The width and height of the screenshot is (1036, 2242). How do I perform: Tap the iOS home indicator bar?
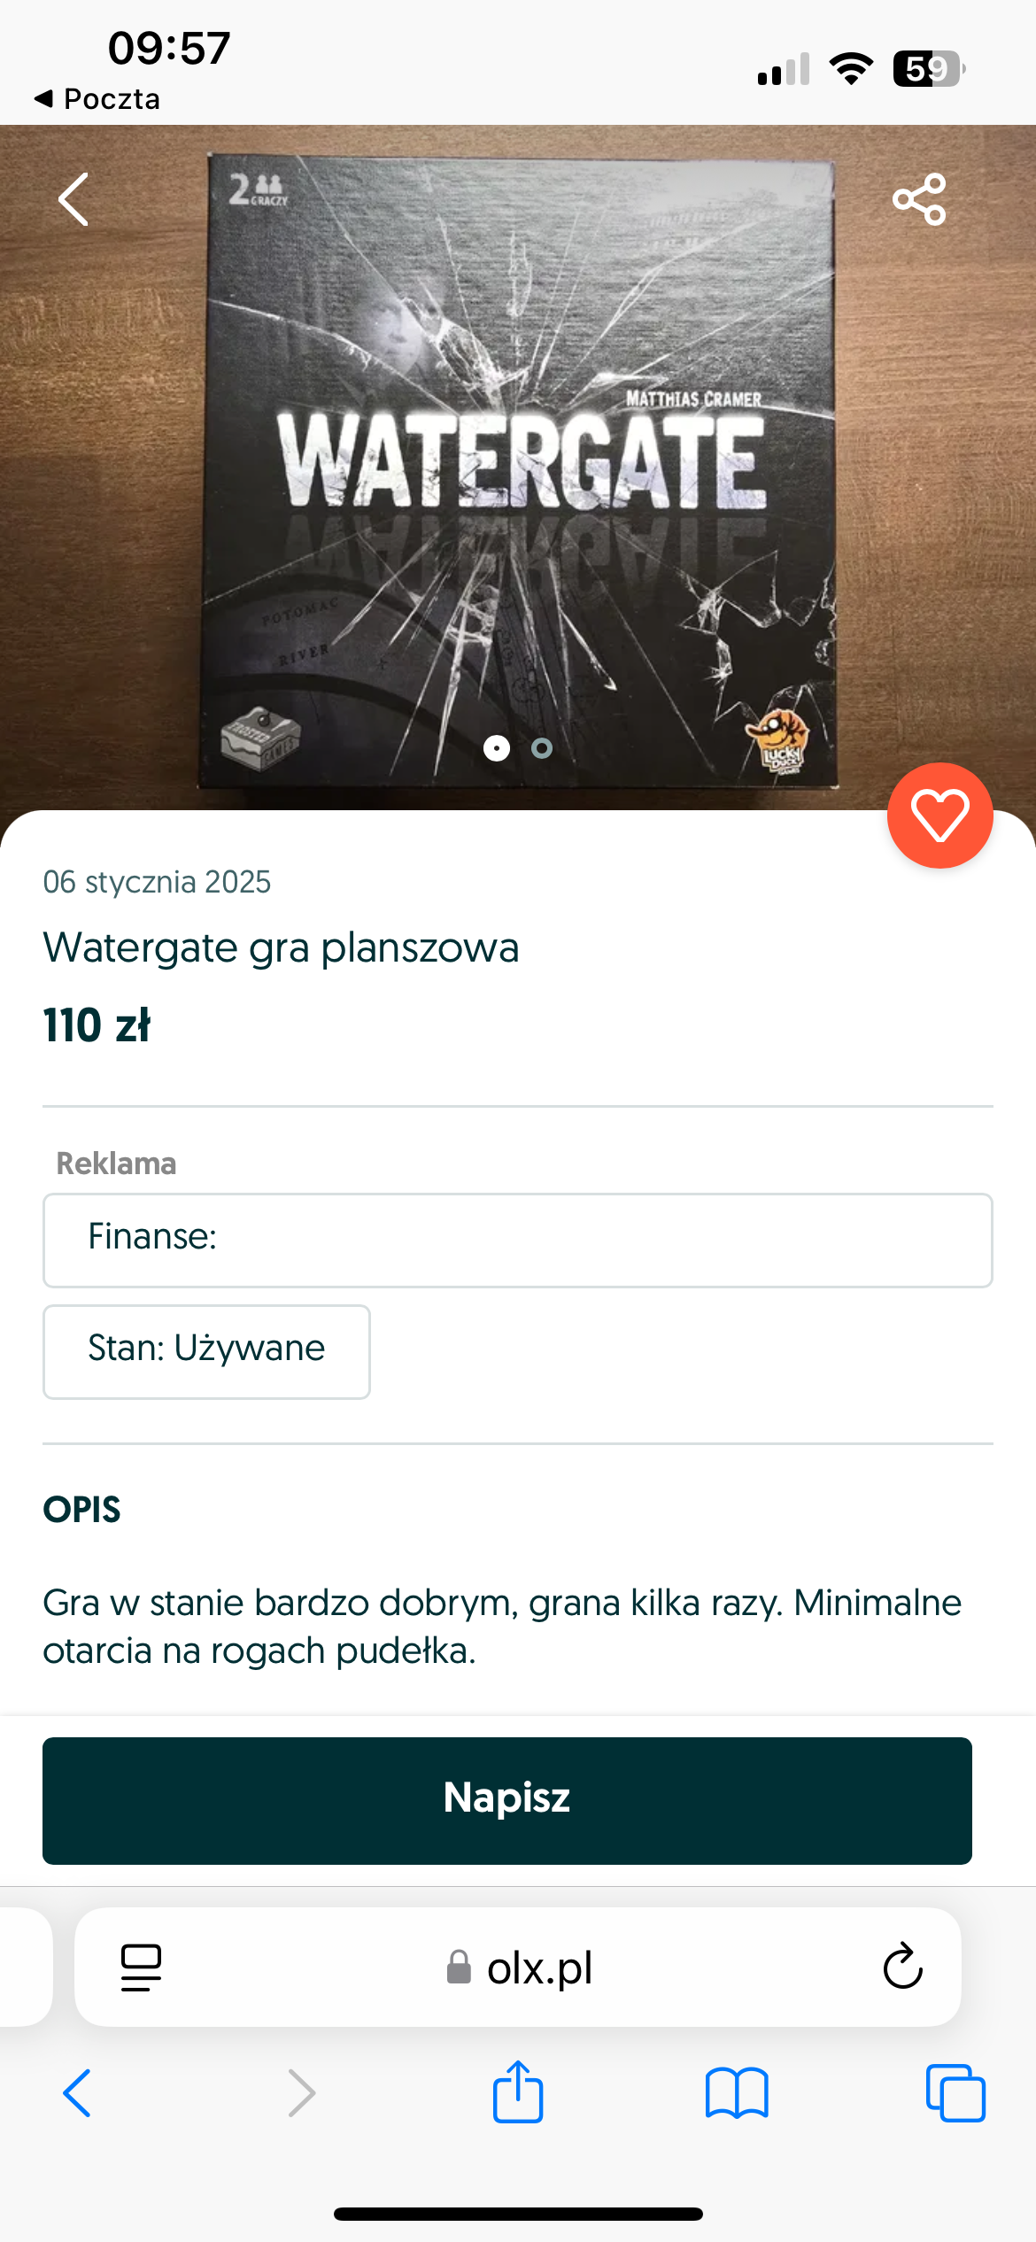(518, 2214)
